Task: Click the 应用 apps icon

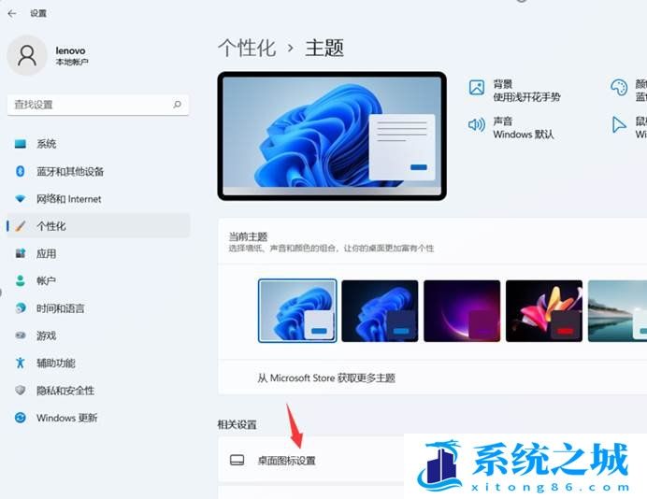Action: [x=21, y=253]
